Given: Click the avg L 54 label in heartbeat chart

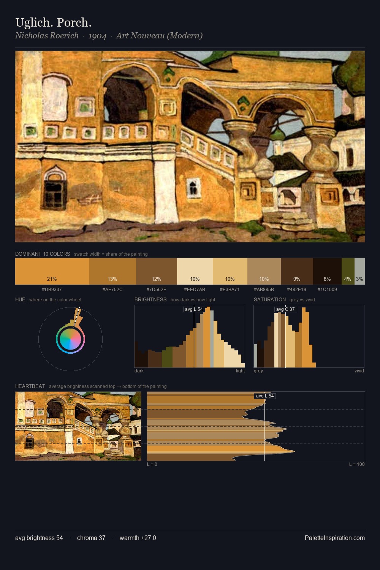Looking at the screenshot, I should click(x=265, y=396).
